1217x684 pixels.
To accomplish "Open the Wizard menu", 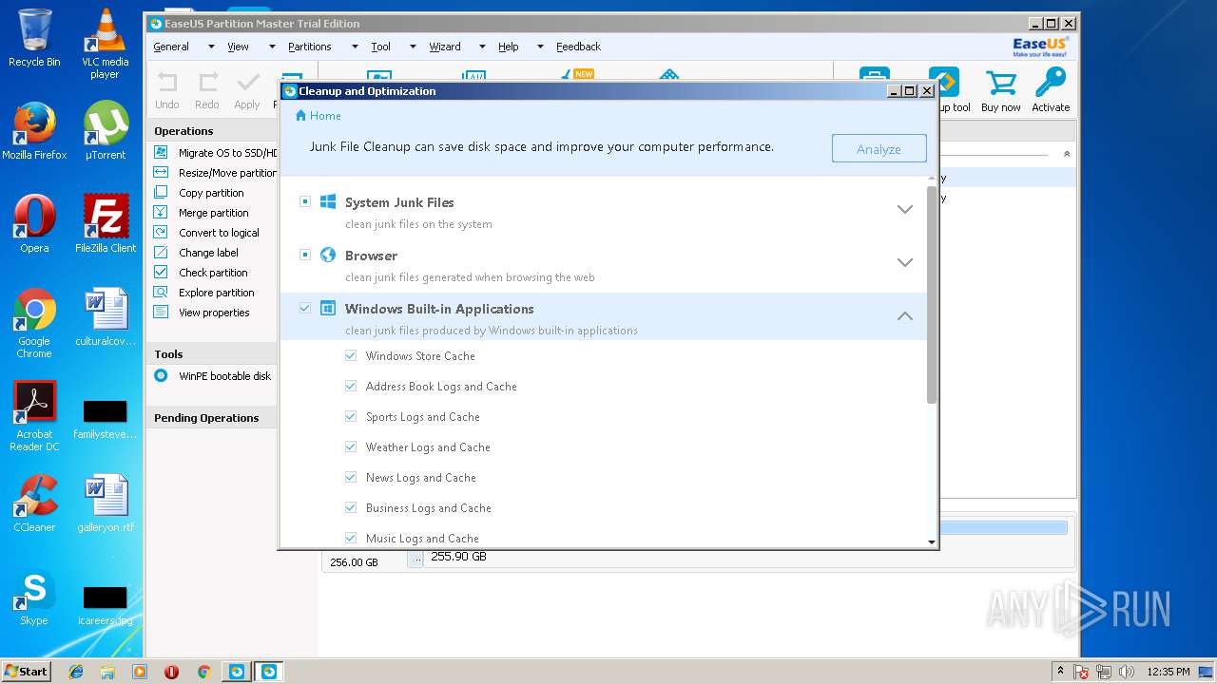I will pos(444,47).
